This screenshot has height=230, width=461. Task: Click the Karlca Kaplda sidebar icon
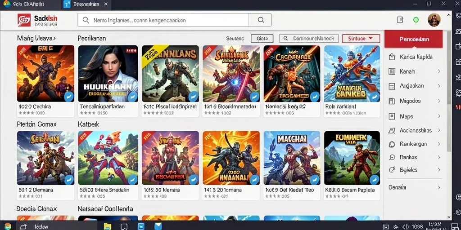(x=392, y=57)
